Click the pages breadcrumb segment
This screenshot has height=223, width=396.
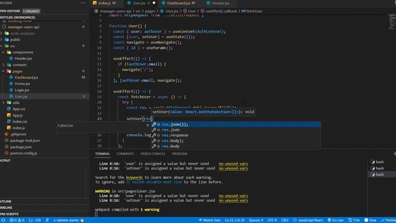point(150,11)
